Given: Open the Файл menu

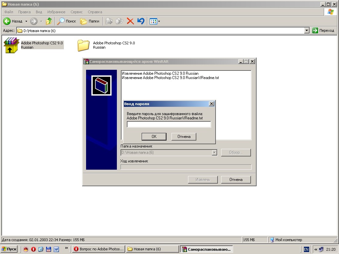Looking at the screenshot, I should pos(9,12).
